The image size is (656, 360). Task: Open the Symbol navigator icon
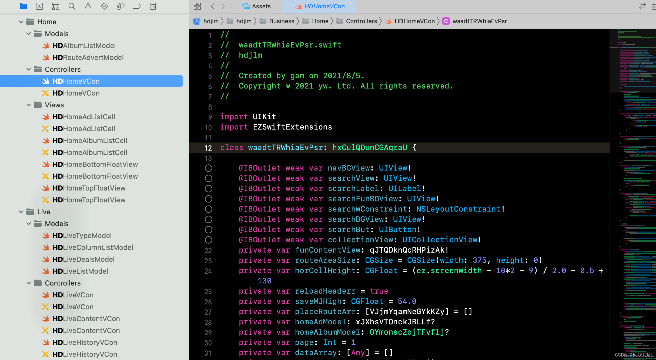coord(56,6)
